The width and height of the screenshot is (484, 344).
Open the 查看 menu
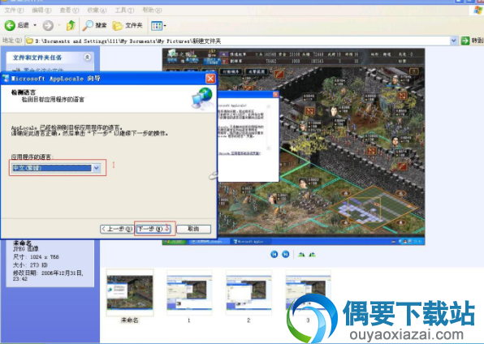(x=69, y=11)
